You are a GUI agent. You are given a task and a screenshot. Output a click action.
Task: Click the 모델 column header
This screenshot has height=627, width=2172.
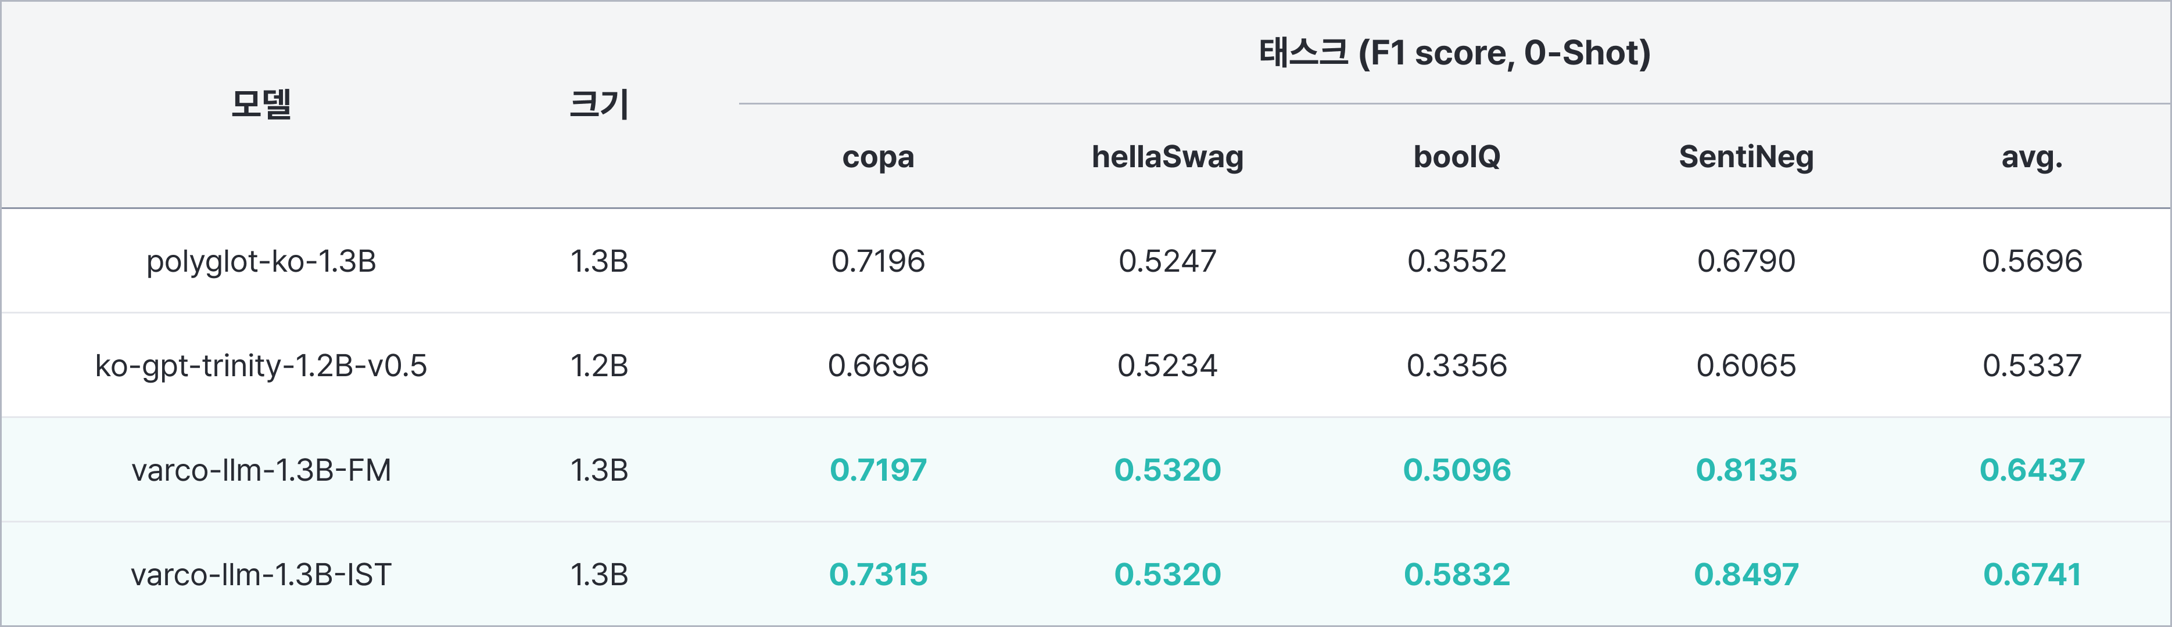click(x=261, y=105)
